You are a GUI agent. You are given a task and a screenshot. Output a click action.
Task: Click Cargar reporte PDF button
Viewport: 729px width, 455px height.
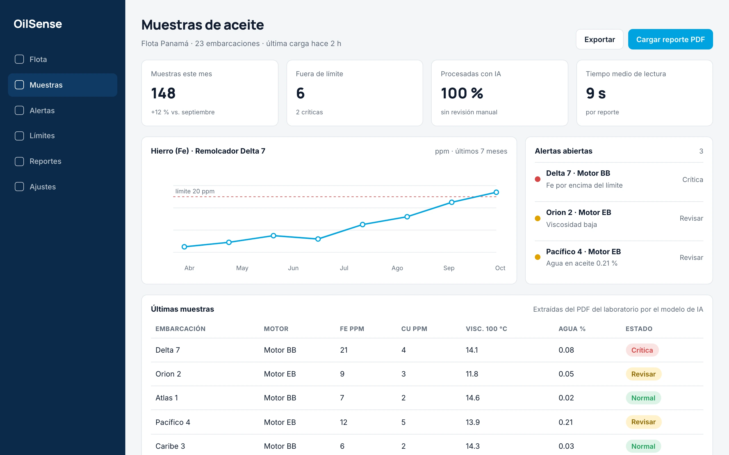pos(670,39)
